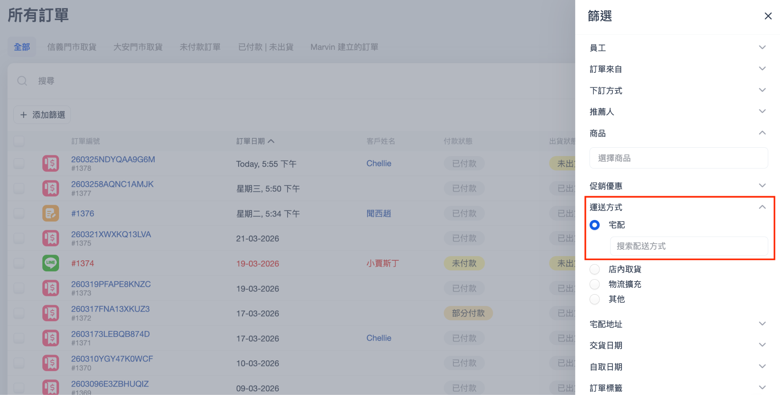Click the pink receipt icon for order #1372
The height and width of the screenshot is (395, 780).
51,313
